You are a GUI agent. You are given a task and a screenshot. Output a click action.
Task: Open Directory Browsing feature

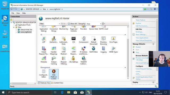pyautogui.click(x=104, y=41)
